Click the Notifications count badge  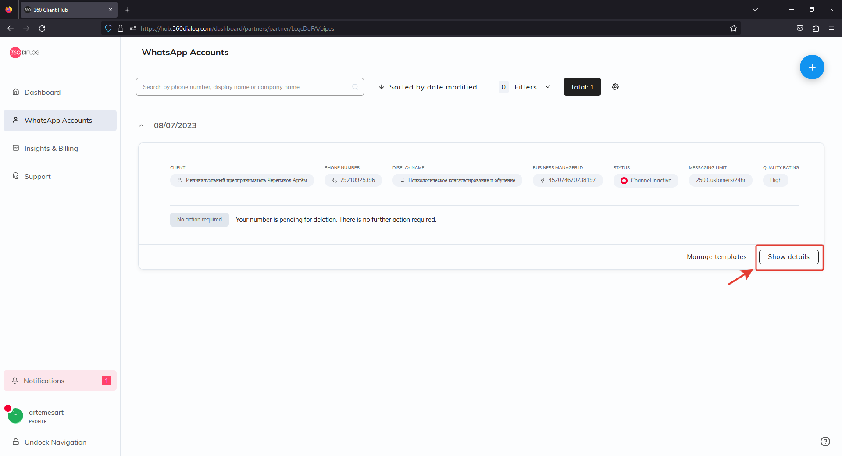click(107, 381)
